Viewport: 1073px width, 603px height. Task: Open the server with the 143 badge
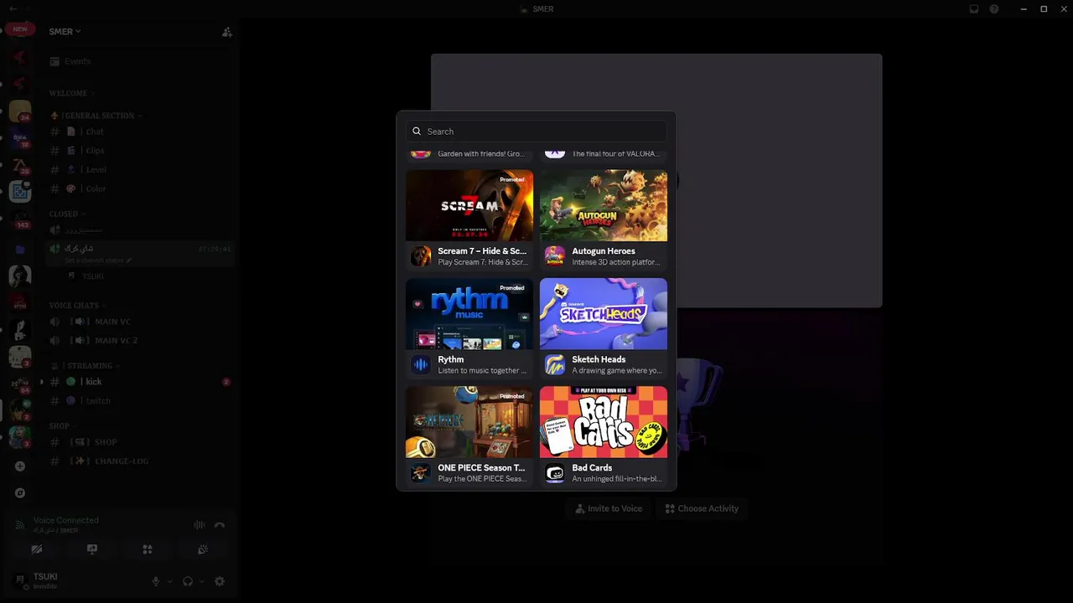(x=20, y=220)
